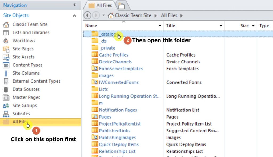Open a new tab with the new-tab button

click(122, 6)
